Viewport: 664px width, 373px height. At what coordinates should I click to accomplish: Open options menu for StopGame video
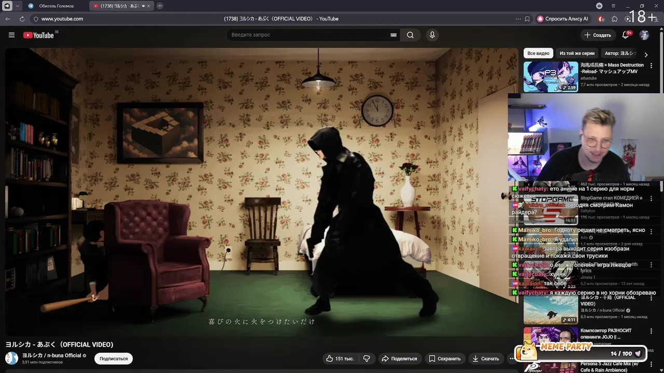click(x=652, y=198)
